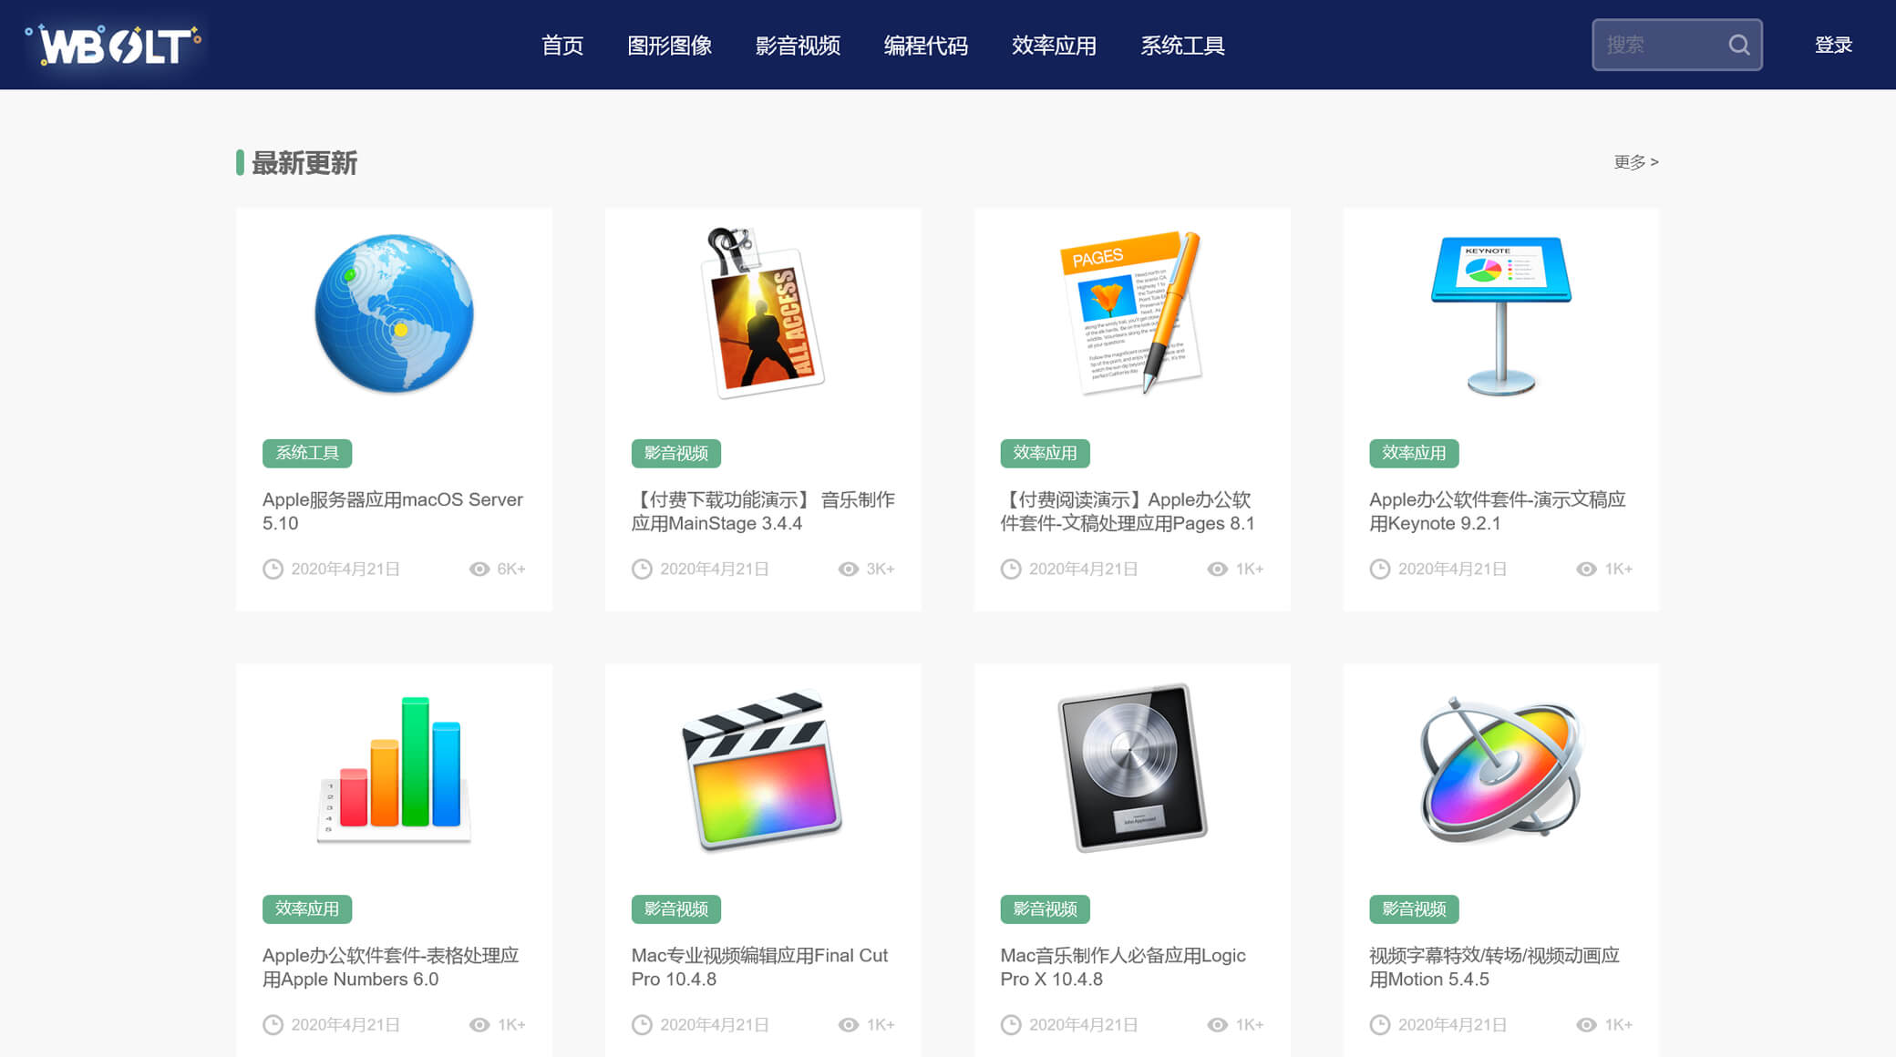Click 系统工具 tag on macOS Server card
The height and width of the screenshot is (1057, 1896).
point(307,453)
